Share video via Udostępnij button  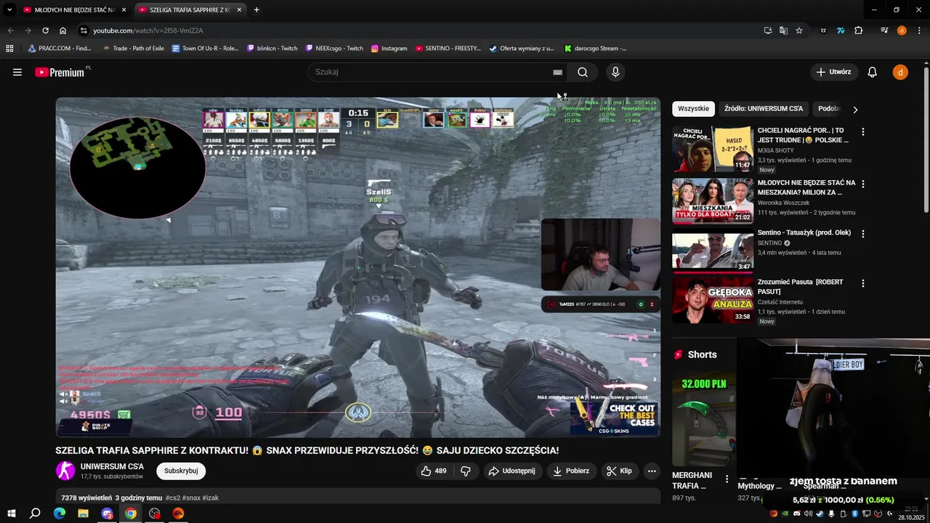coord(512,471)
